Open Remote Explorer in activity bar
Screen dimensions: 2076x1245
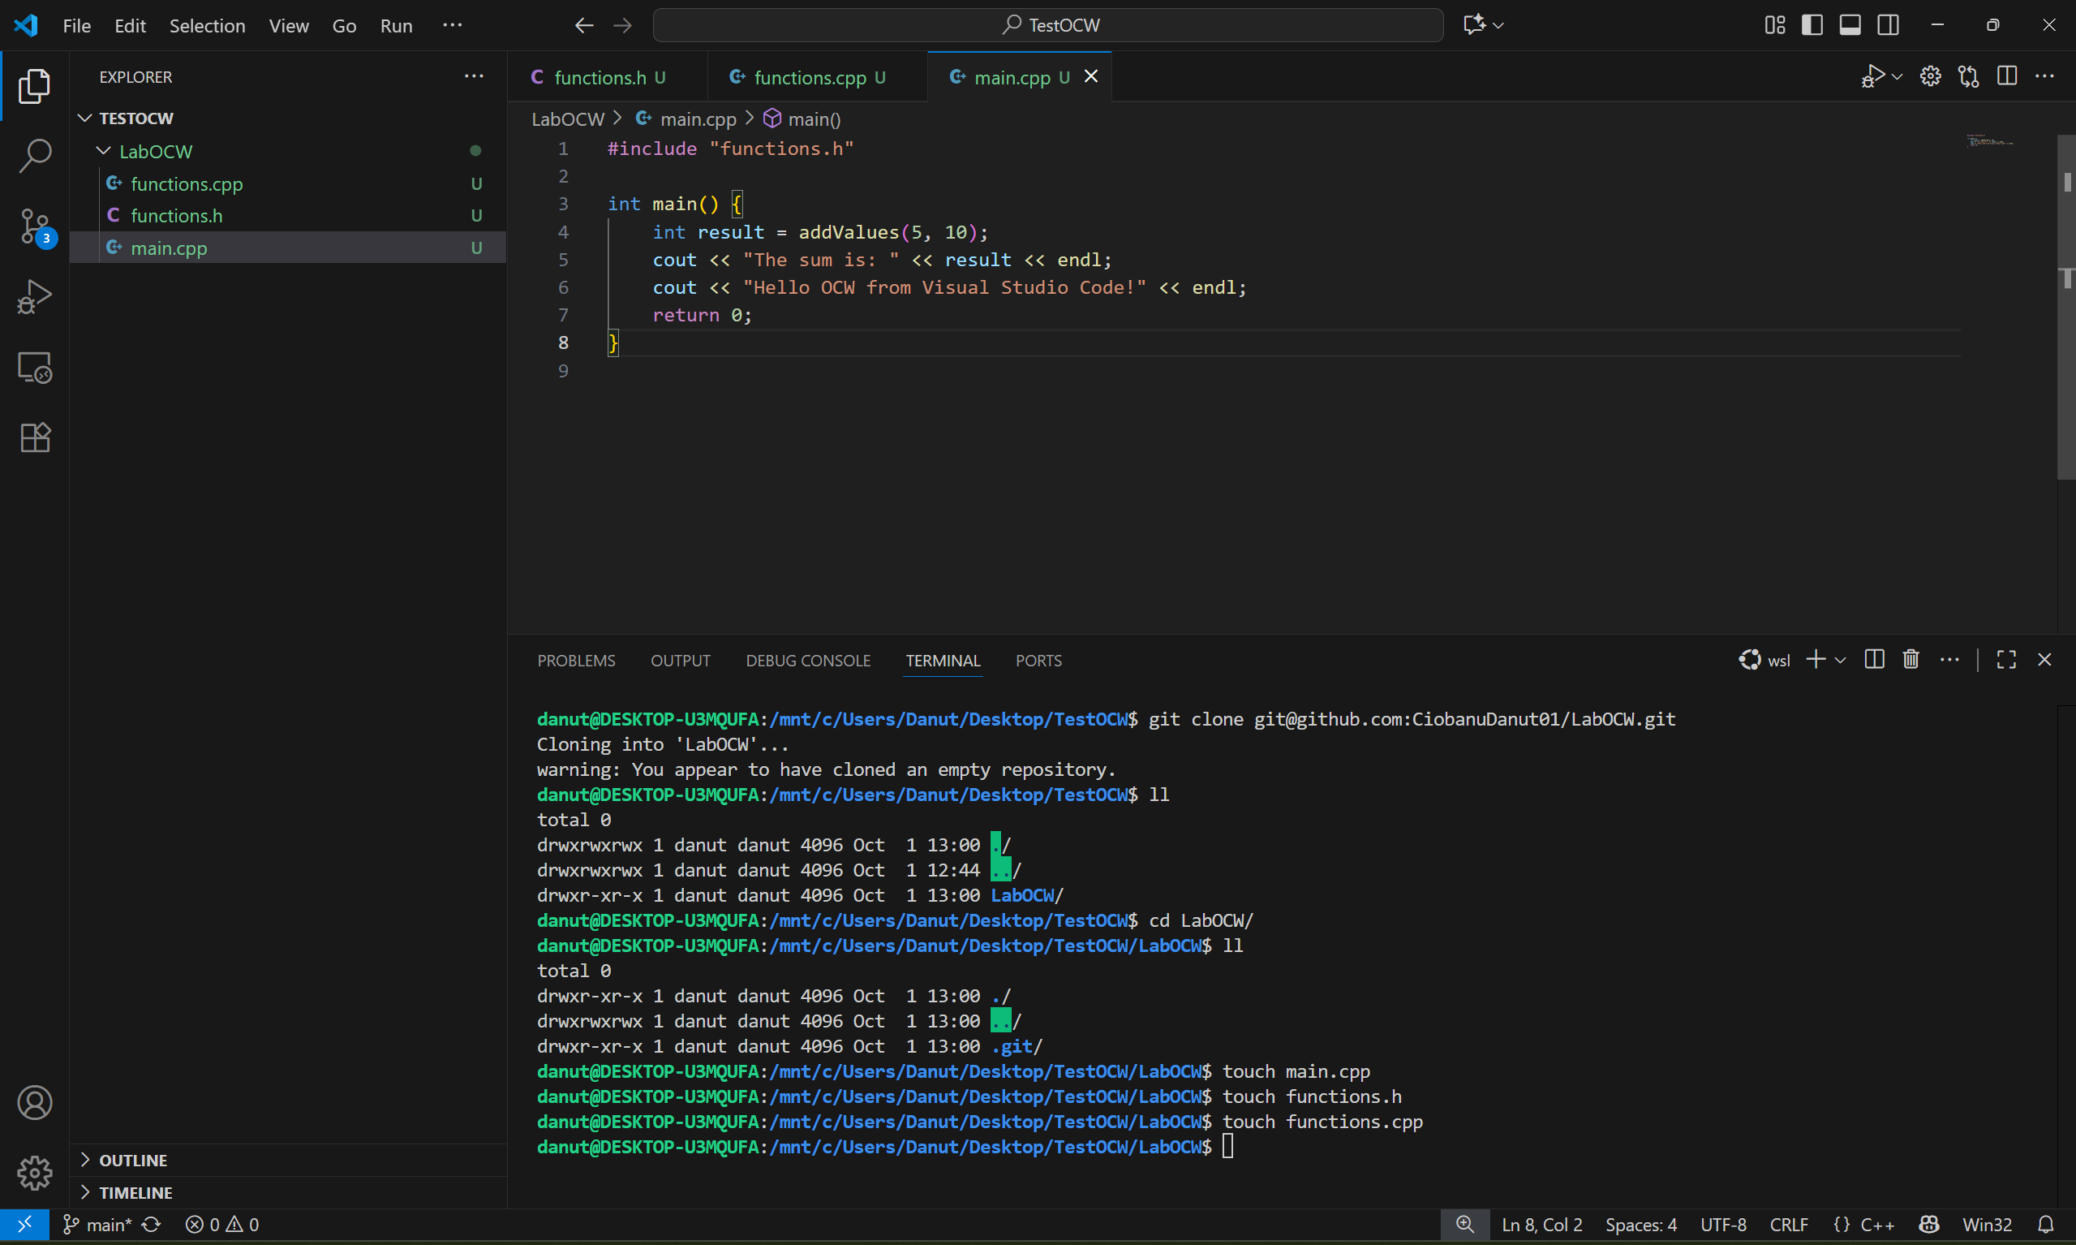tap(34, 368)
